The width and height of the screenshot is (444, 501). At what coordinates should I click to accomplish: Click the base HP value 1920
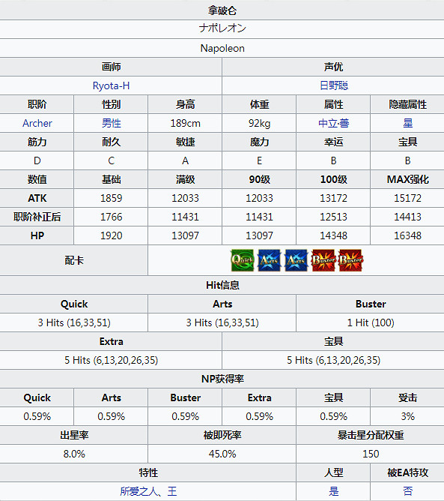pyautogui.click(x=111, y=235)
